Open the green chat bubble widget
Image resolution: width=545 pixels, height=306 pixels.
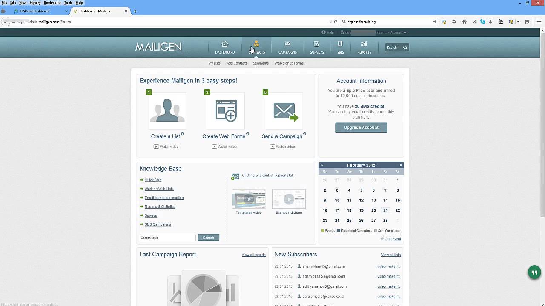(534, 272)
